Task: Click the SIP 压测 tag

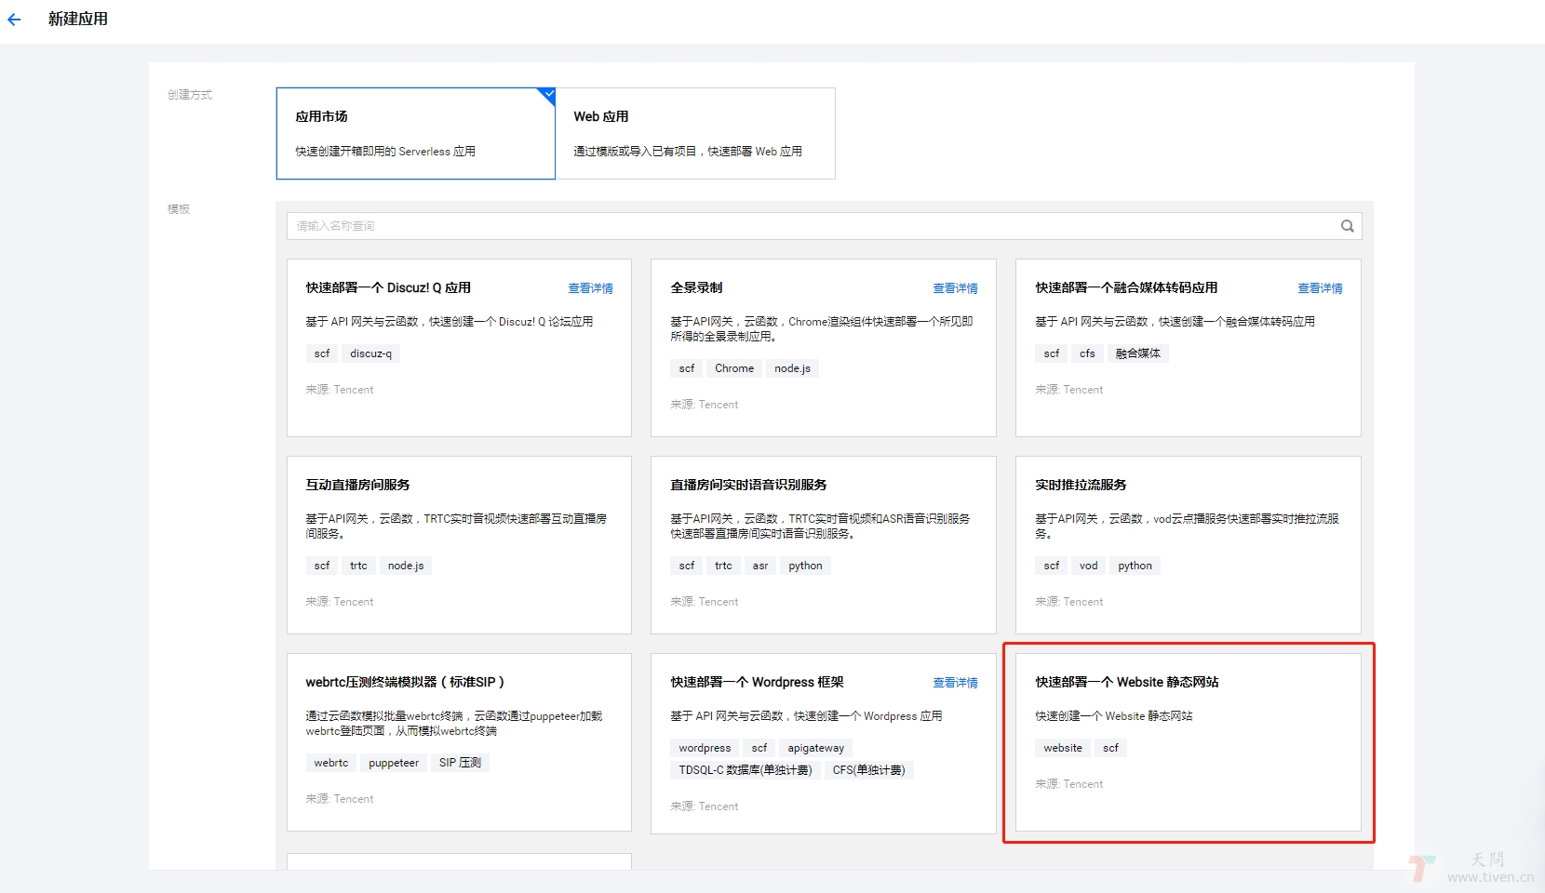Action: (x=461, y=763)
